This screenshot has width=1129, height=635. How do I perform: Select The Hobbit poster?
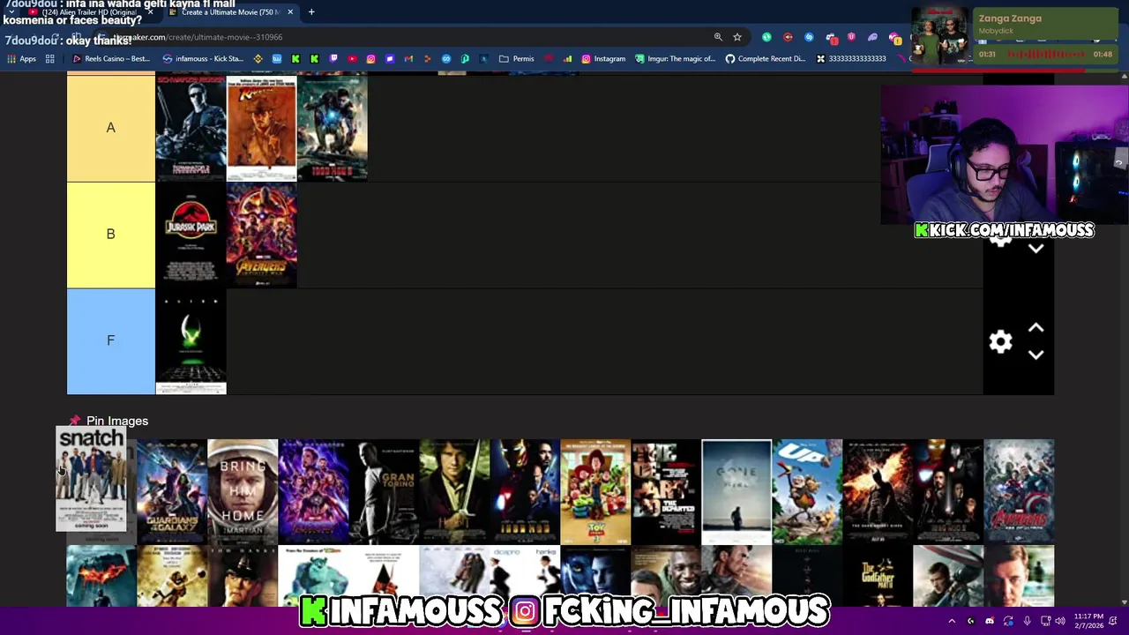[454, 491]
